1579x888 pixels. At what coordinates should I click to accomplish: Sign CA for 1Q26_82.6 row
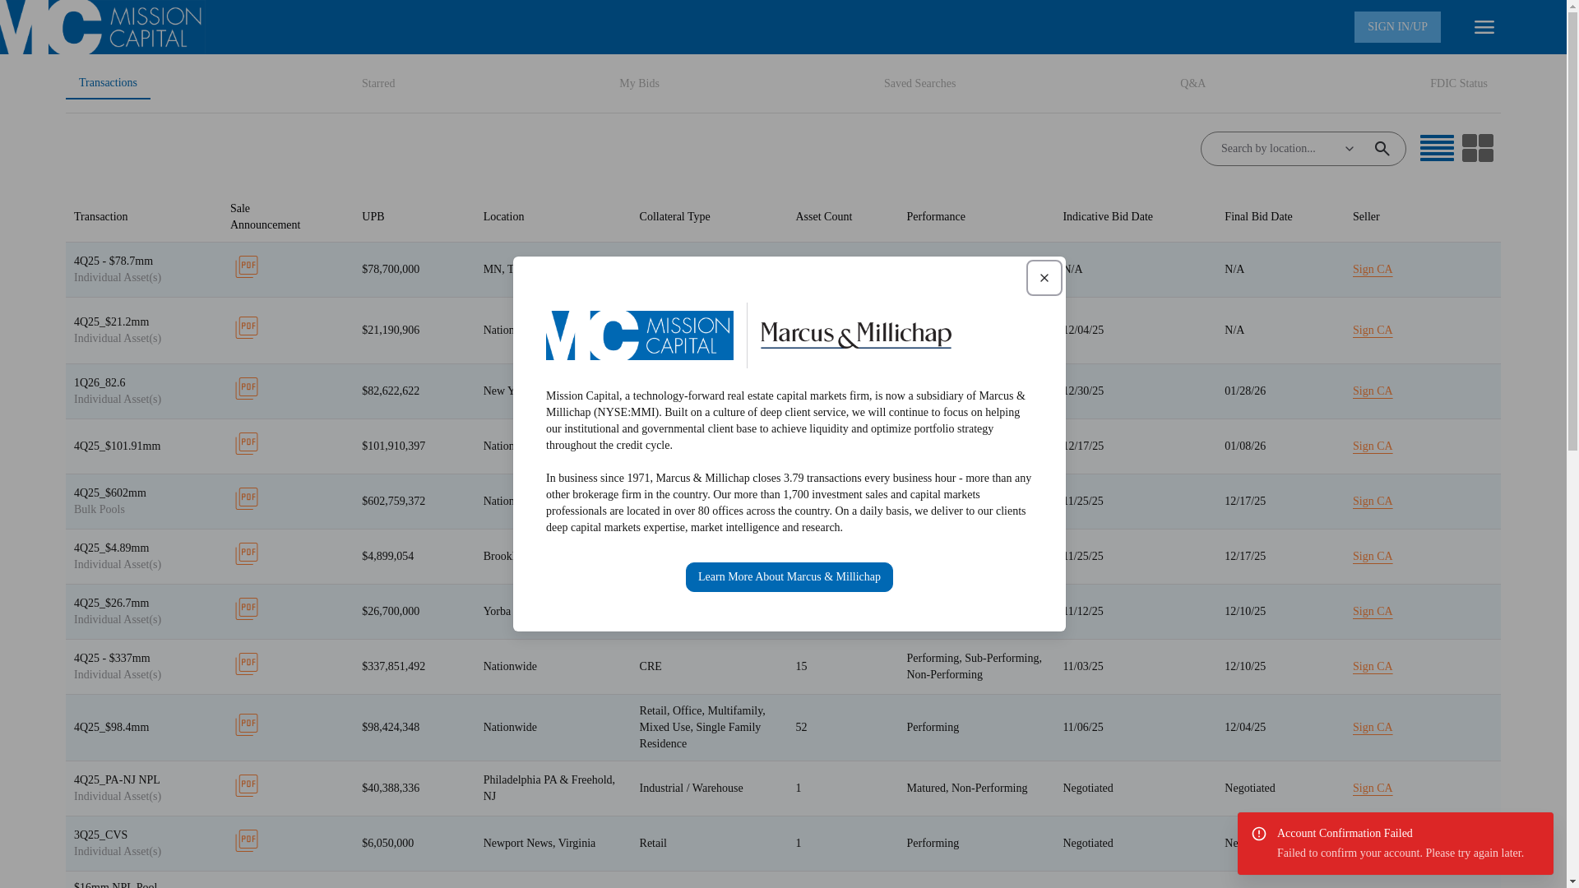1372,391
